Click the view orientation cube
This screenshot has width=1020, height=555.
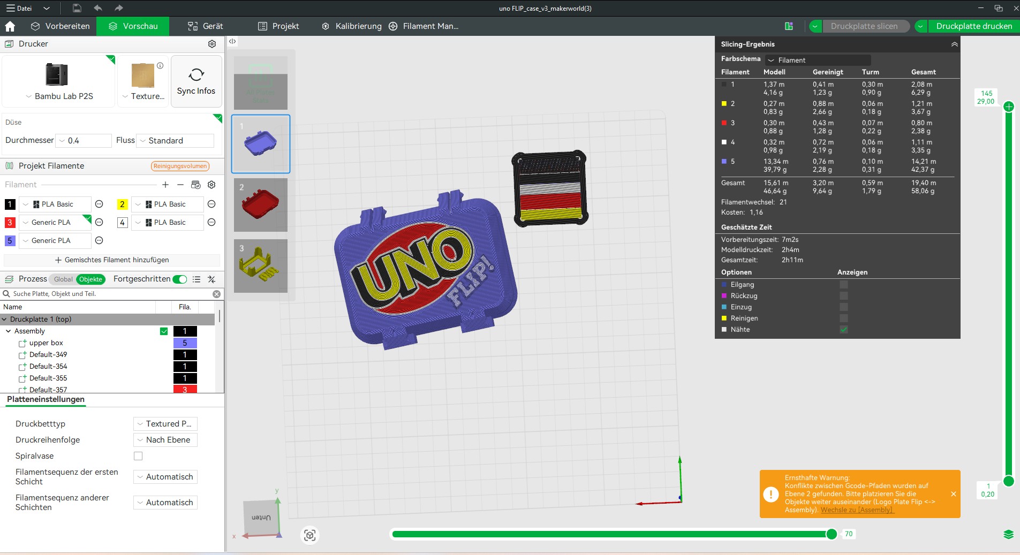(x=262, y=518)
